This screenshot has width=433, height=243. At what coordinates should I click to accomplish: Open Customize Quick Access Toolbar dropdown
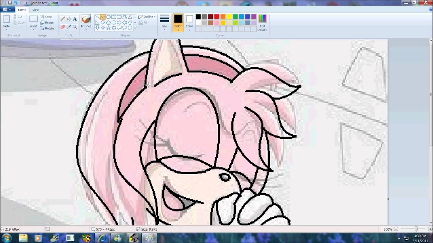[x=26, y=3]
